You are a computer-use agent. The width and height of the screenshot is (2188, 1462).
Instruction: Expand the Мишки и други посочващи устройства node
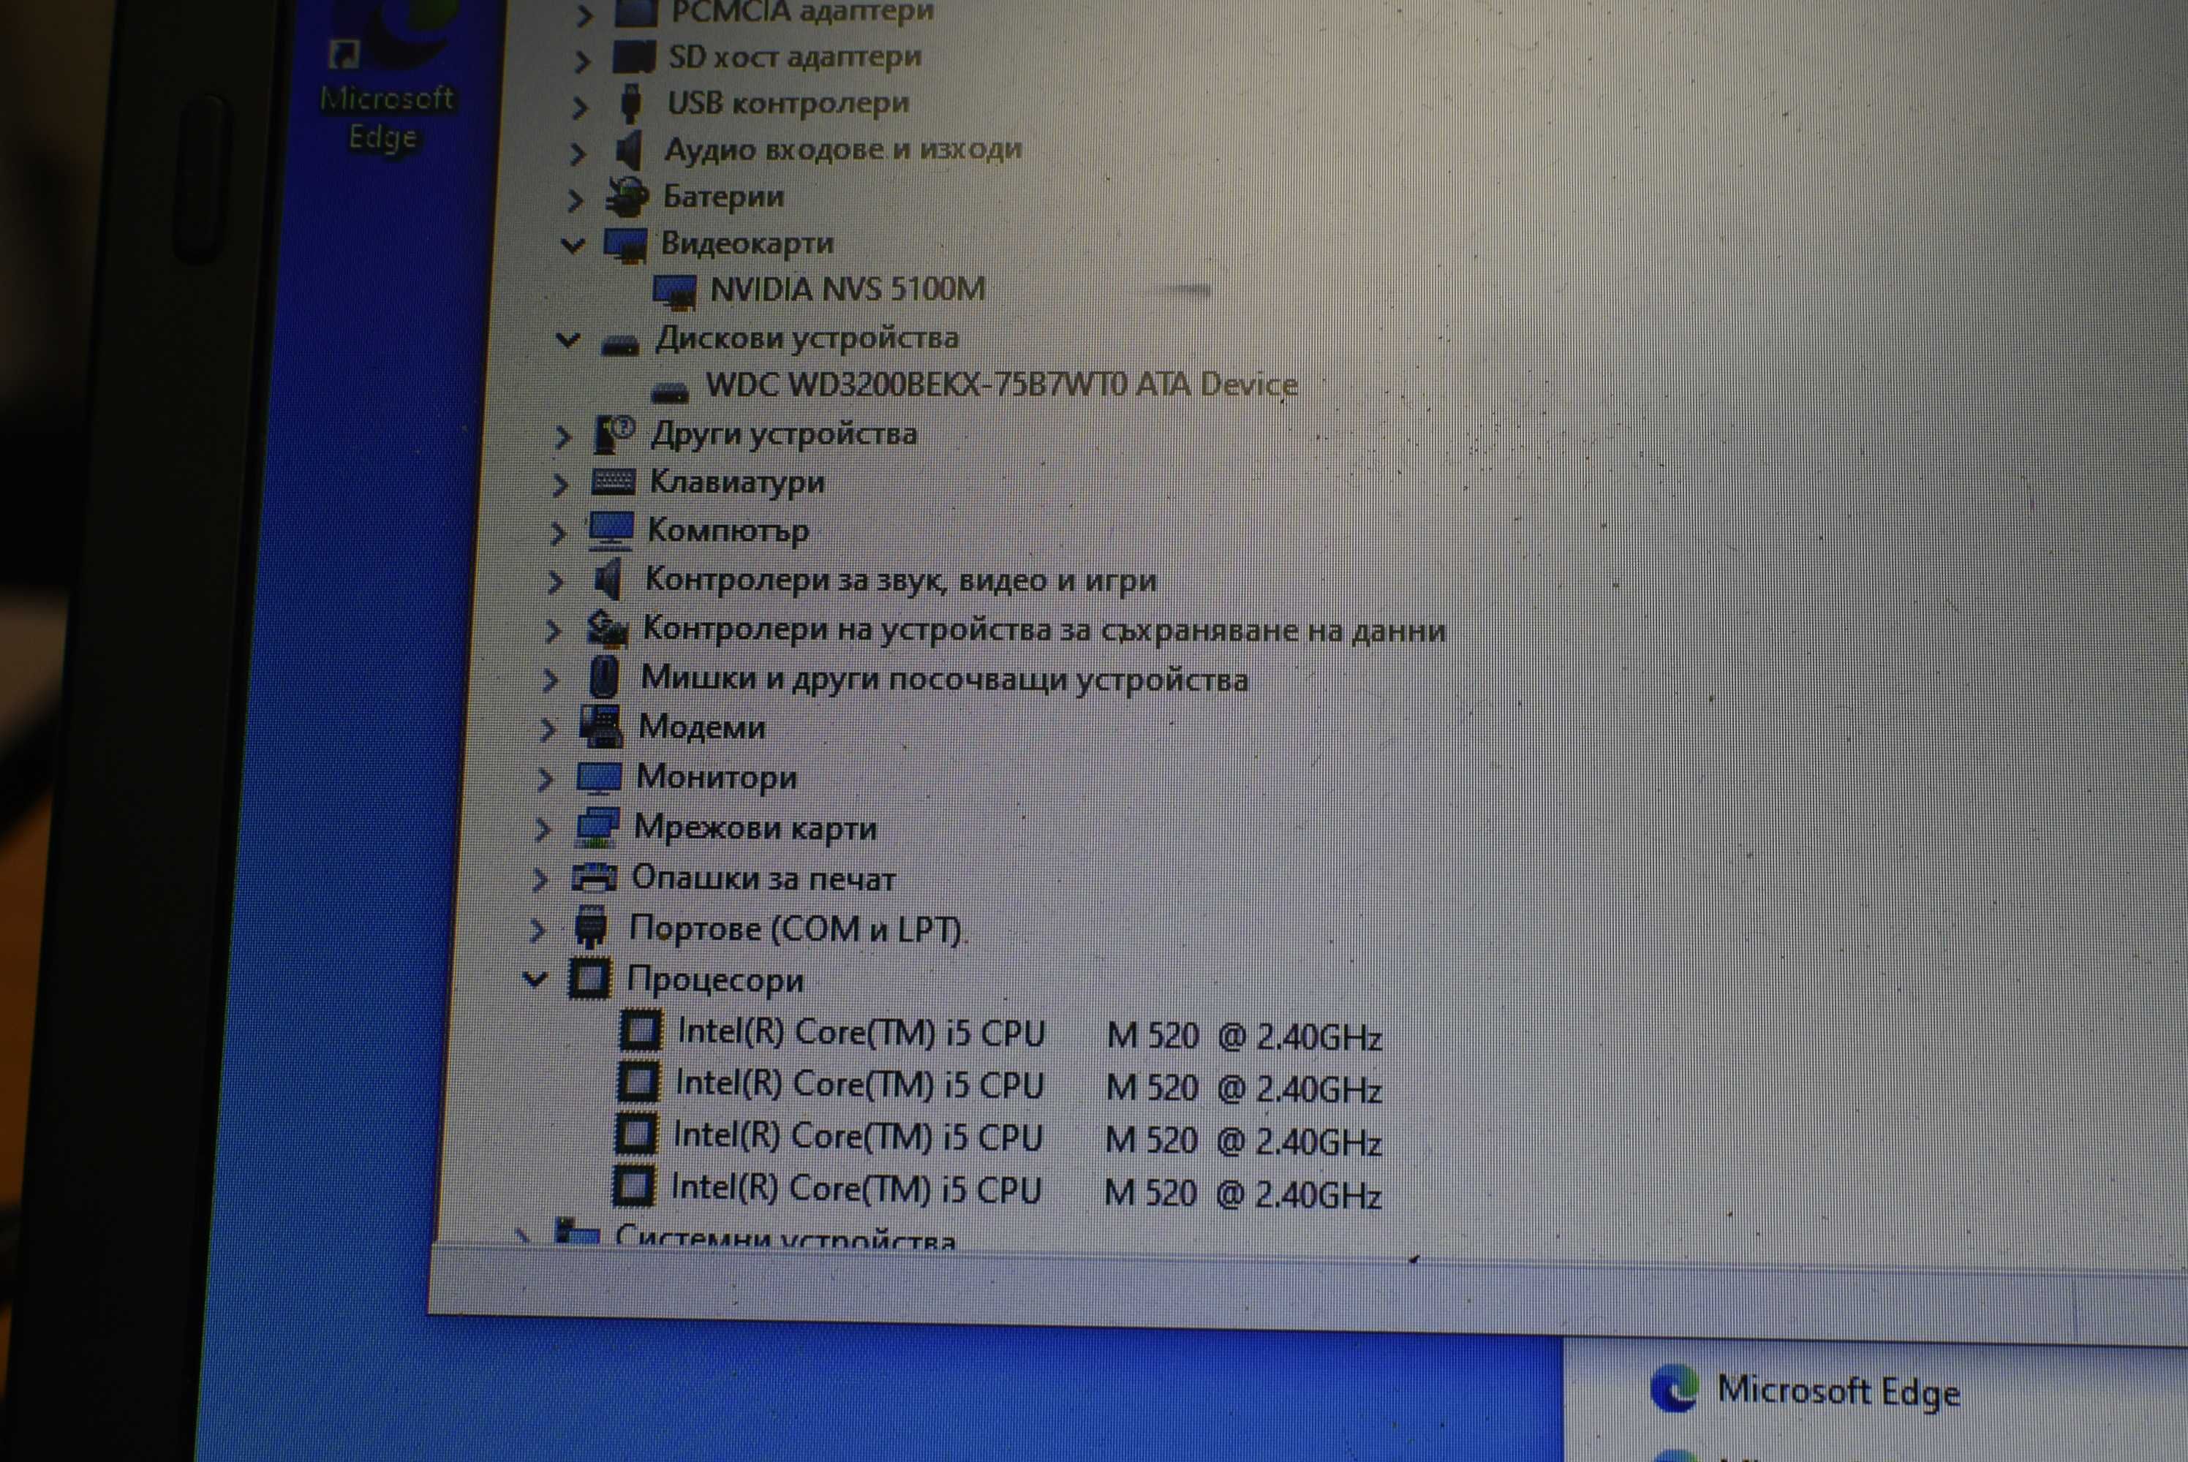(551, 680)
